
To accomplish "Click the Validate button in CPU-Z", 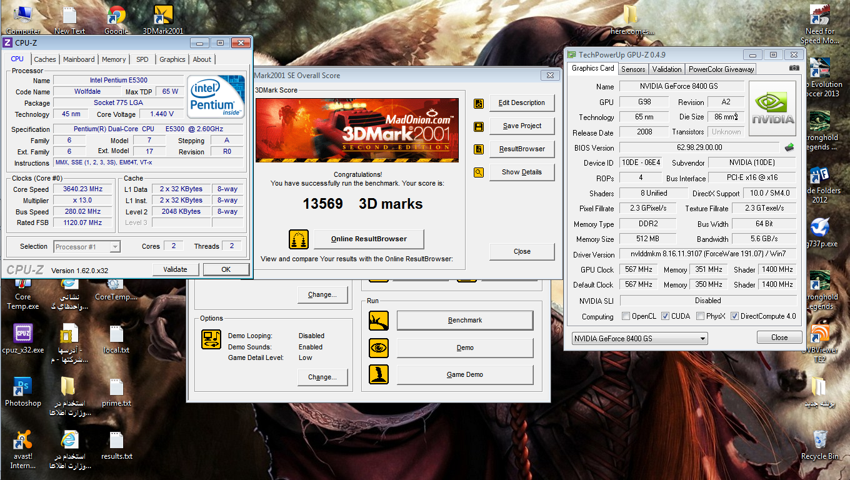I will pyautogui.click(x=176, y=269).
